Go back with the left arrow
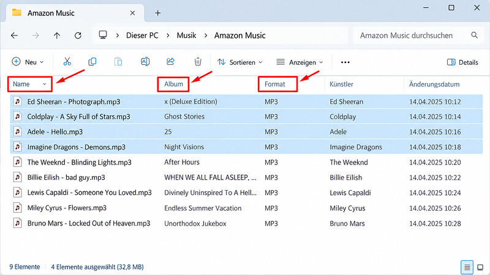The width and height of the screenshot is (490, 275). click(x=14, y=35)
